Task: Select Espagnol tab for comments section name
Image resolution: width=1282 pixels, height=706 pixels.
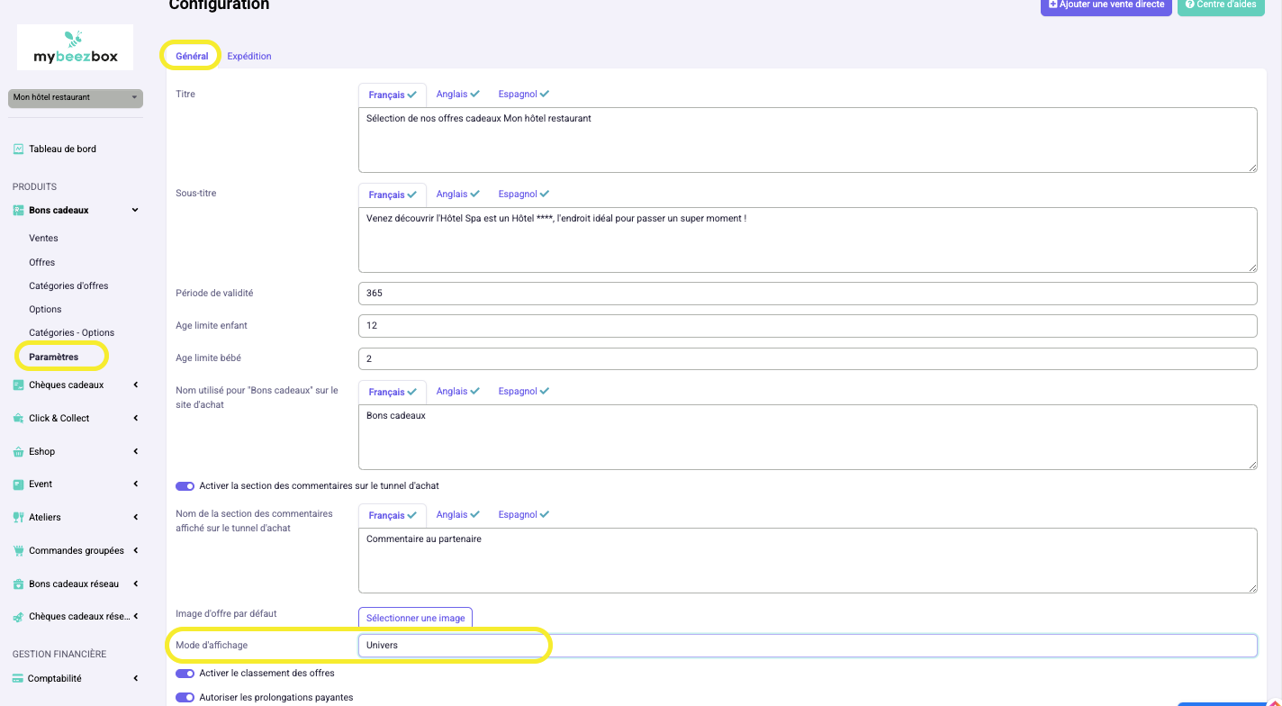Action: tap(524, 514)
